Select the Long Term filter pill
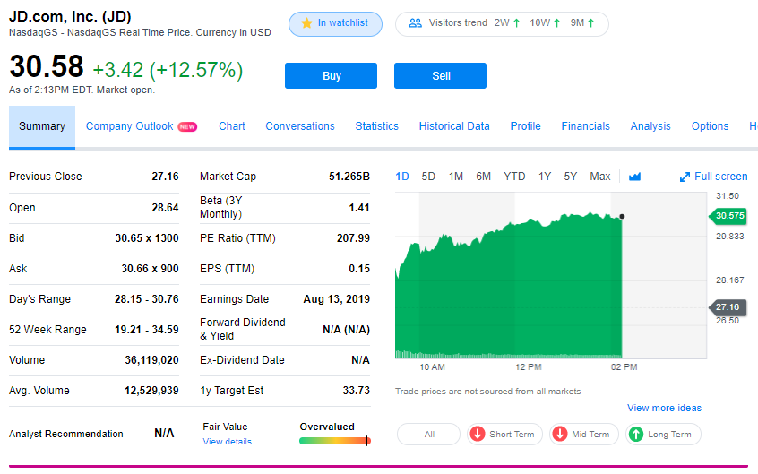The height and width of the screenshot is (474, 758). click(x=663, y=435)
